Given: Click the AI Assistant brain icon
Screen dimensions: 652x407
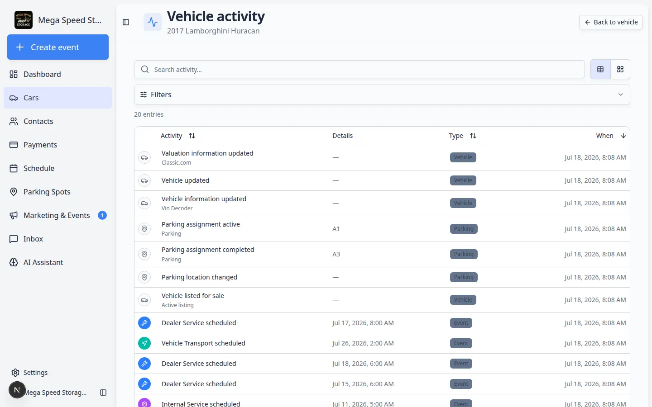Looking at the screenshot, I should tap(14, 262).
